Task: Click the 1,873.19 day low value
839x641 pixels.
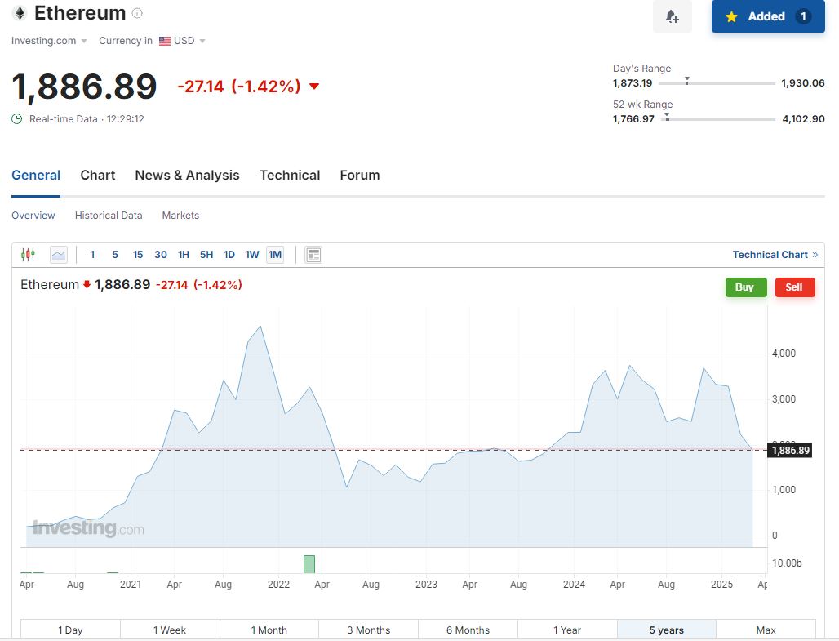Action: (x=633, y=83)
